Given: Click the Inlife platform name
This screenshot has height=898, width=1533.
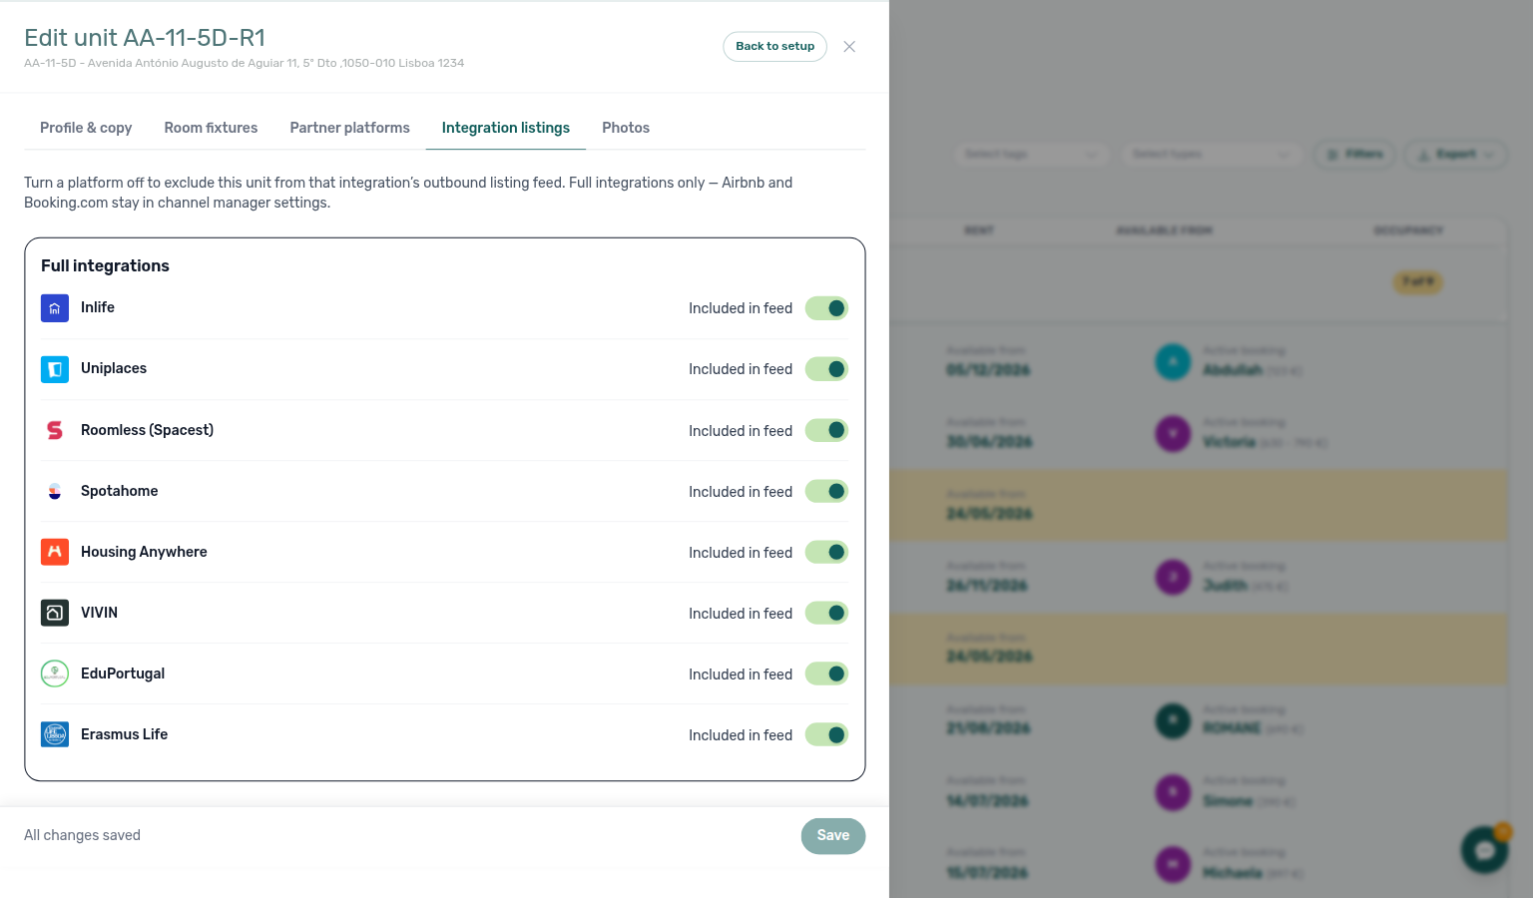Looking at the screenshot, I should click(98, 307).
